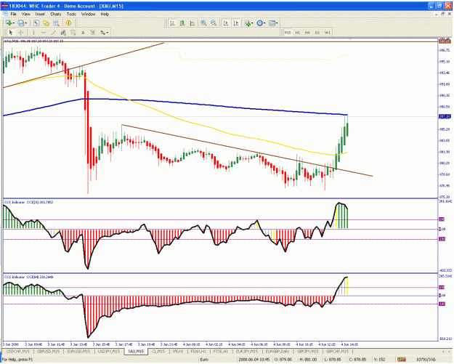This screenshot has height=364, width=454.
Task: Toggle chart auto scroll
Action: [226, 23]
